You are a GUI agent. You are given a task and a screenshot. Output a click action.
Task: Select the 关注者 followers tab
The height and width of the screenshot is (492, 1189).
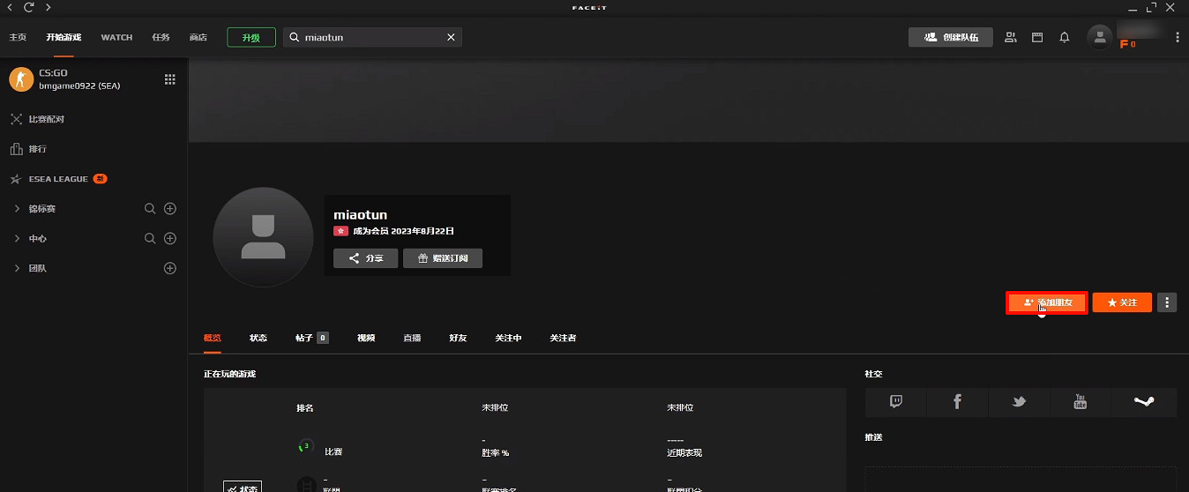563,338
